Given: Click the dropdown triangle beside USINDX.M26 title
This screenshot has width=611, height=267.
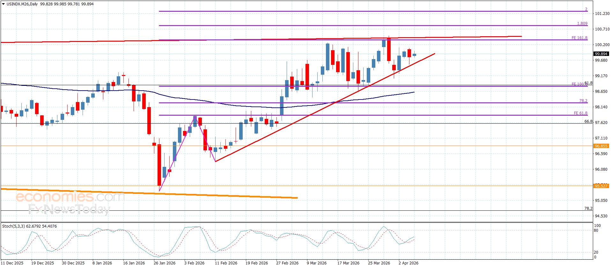Looking at the screenshot, I should point(3,4).
